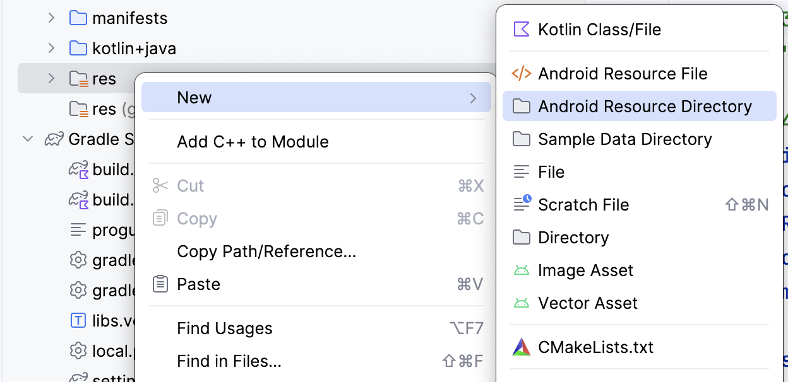
Task: Create a CMakeLists.txt file
Action: click(x=594, y=347)
